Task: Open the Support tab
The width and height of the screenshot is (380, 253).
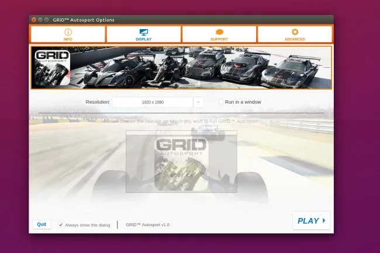Action: coord(219,34)
